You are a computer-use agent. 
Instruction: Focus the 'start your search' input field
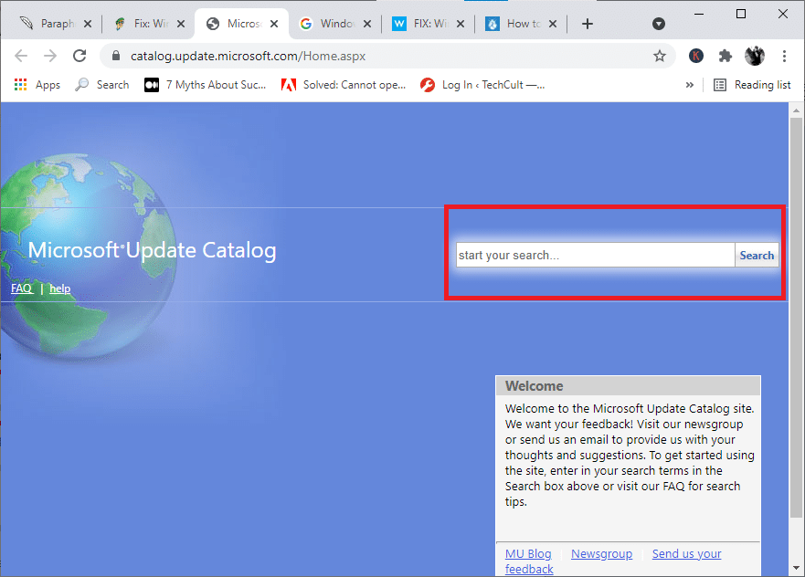pos(595,256)
